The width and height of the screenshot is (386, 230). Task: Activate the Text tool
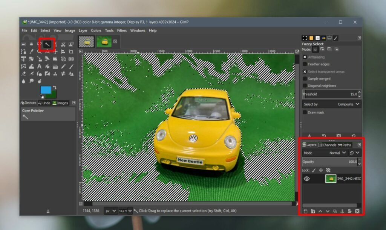[x=40, y=66]
